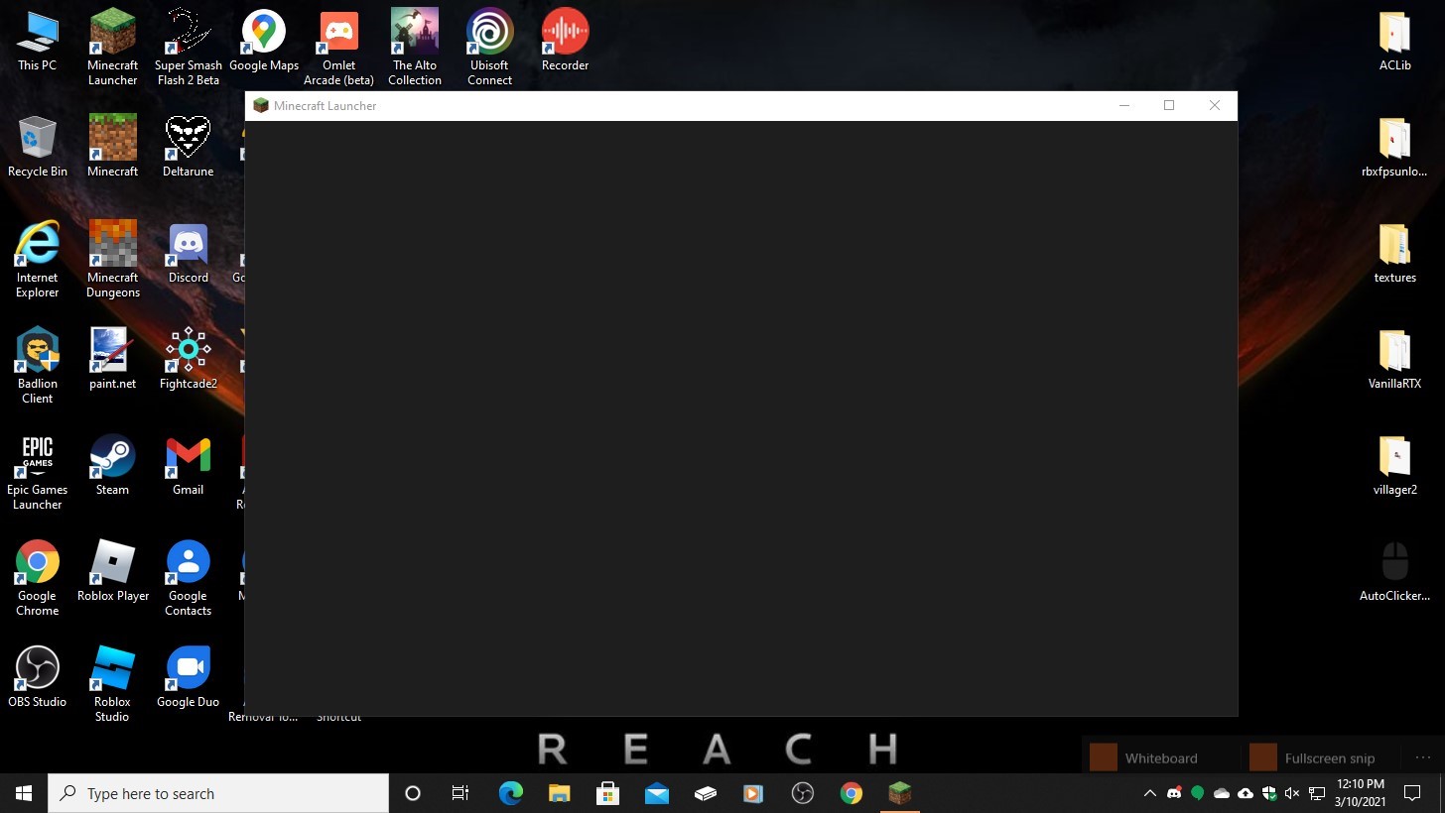Switch to OBS via its taskbar icon
The width and height of the screenshot is (1445, 813).
(x=802, y=793)
